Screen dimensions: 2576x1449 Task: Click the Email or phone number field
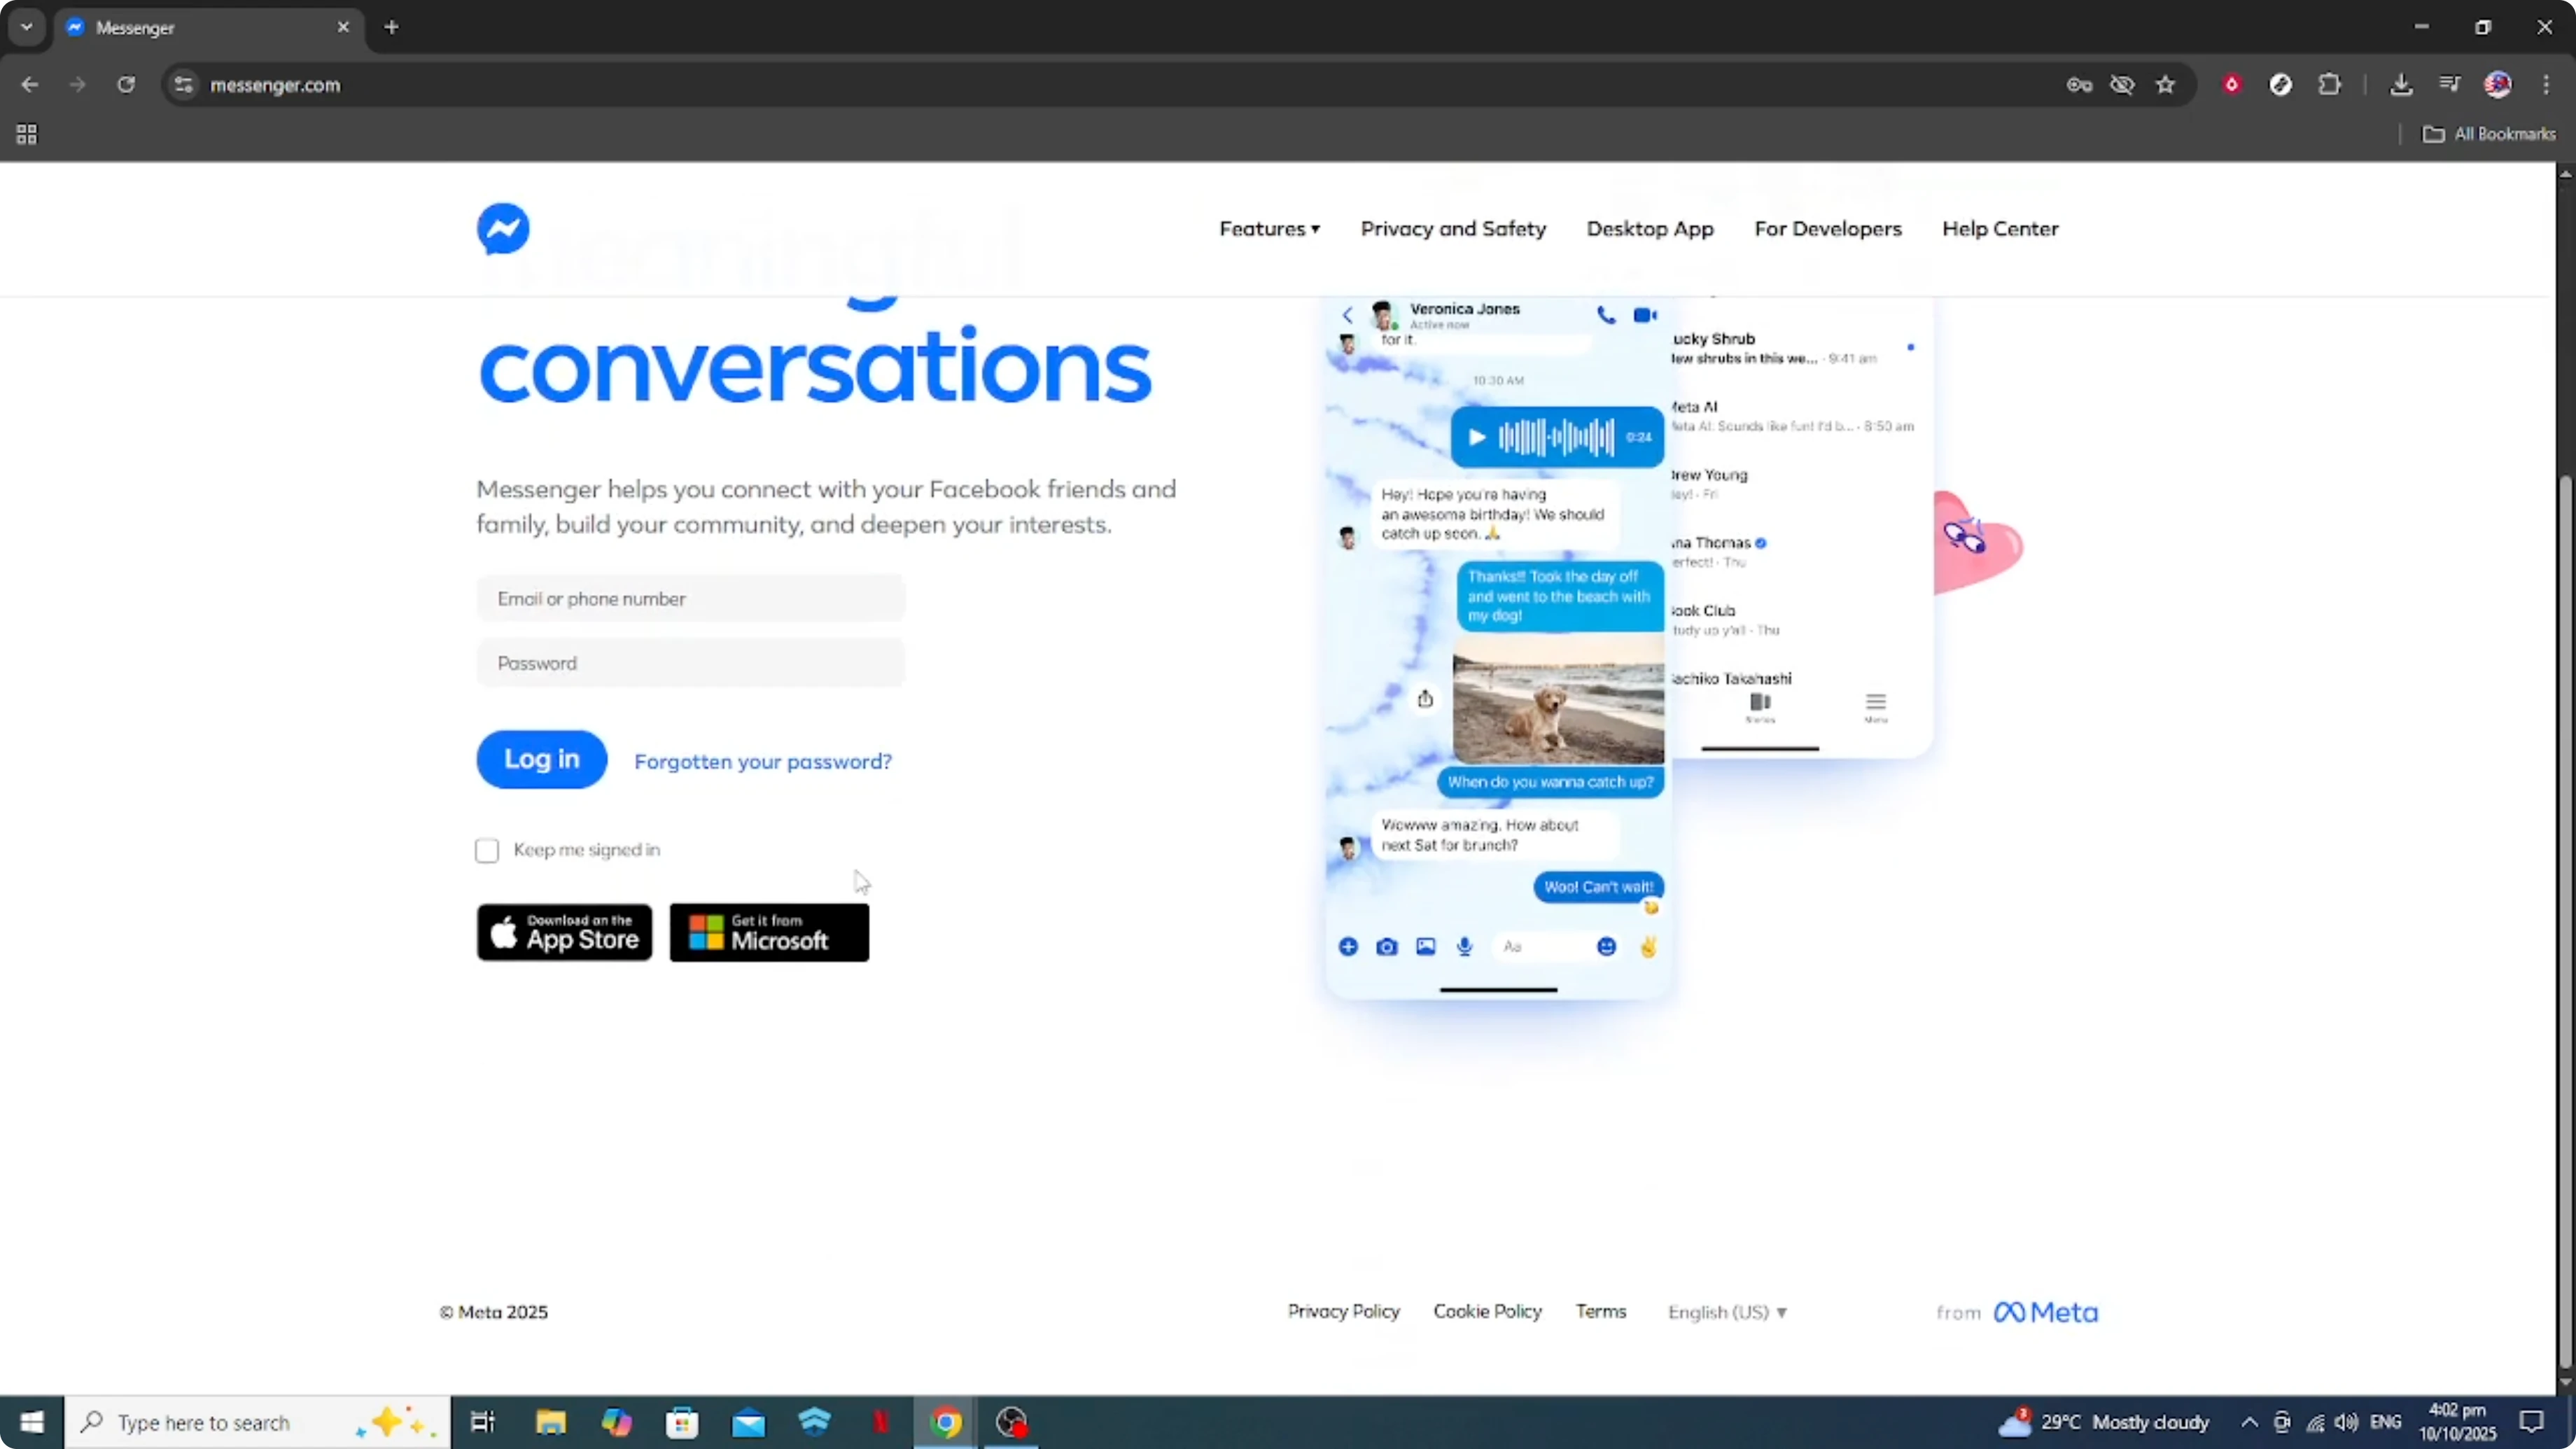coord(691,598)
